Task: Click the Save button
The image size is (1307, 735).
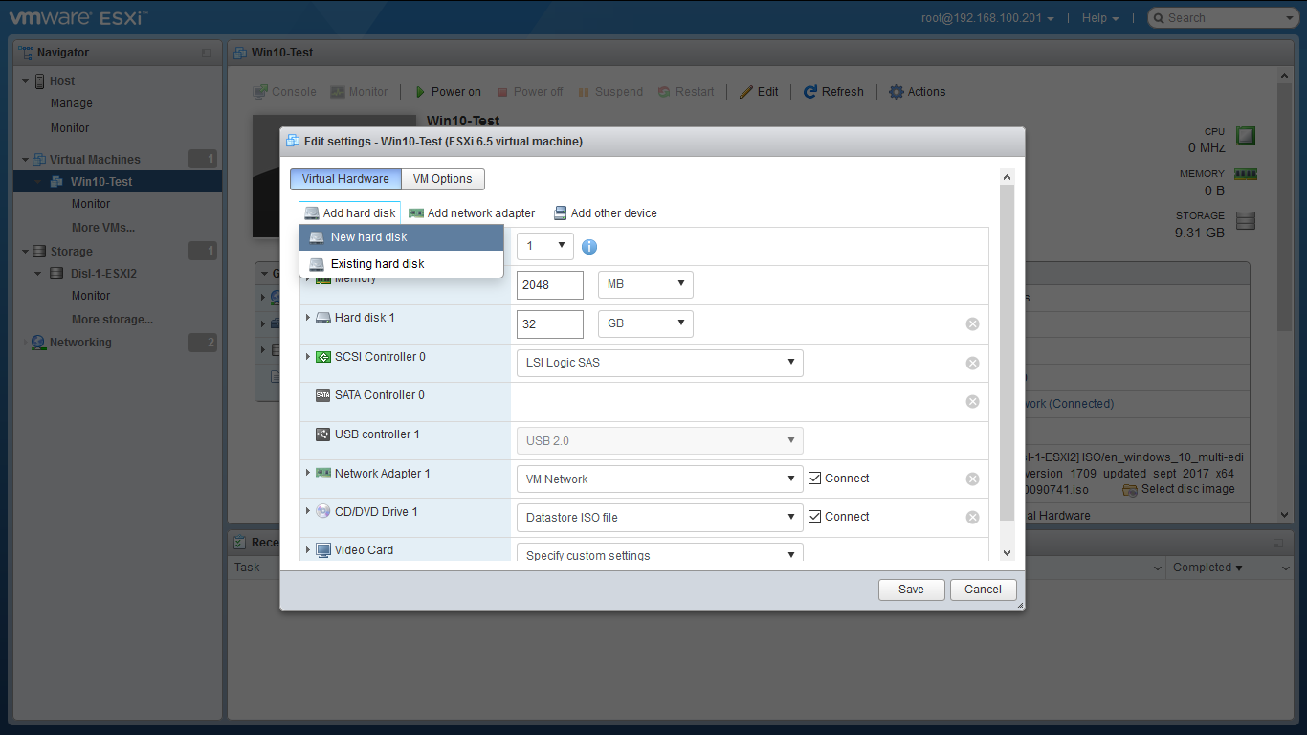Action: pyautogui.click(x=911, y=590)
